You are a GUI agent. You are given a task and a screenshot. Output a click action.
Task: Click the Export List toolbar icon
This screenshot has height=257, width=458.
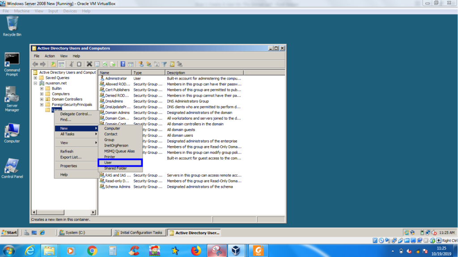click(112, 64)
